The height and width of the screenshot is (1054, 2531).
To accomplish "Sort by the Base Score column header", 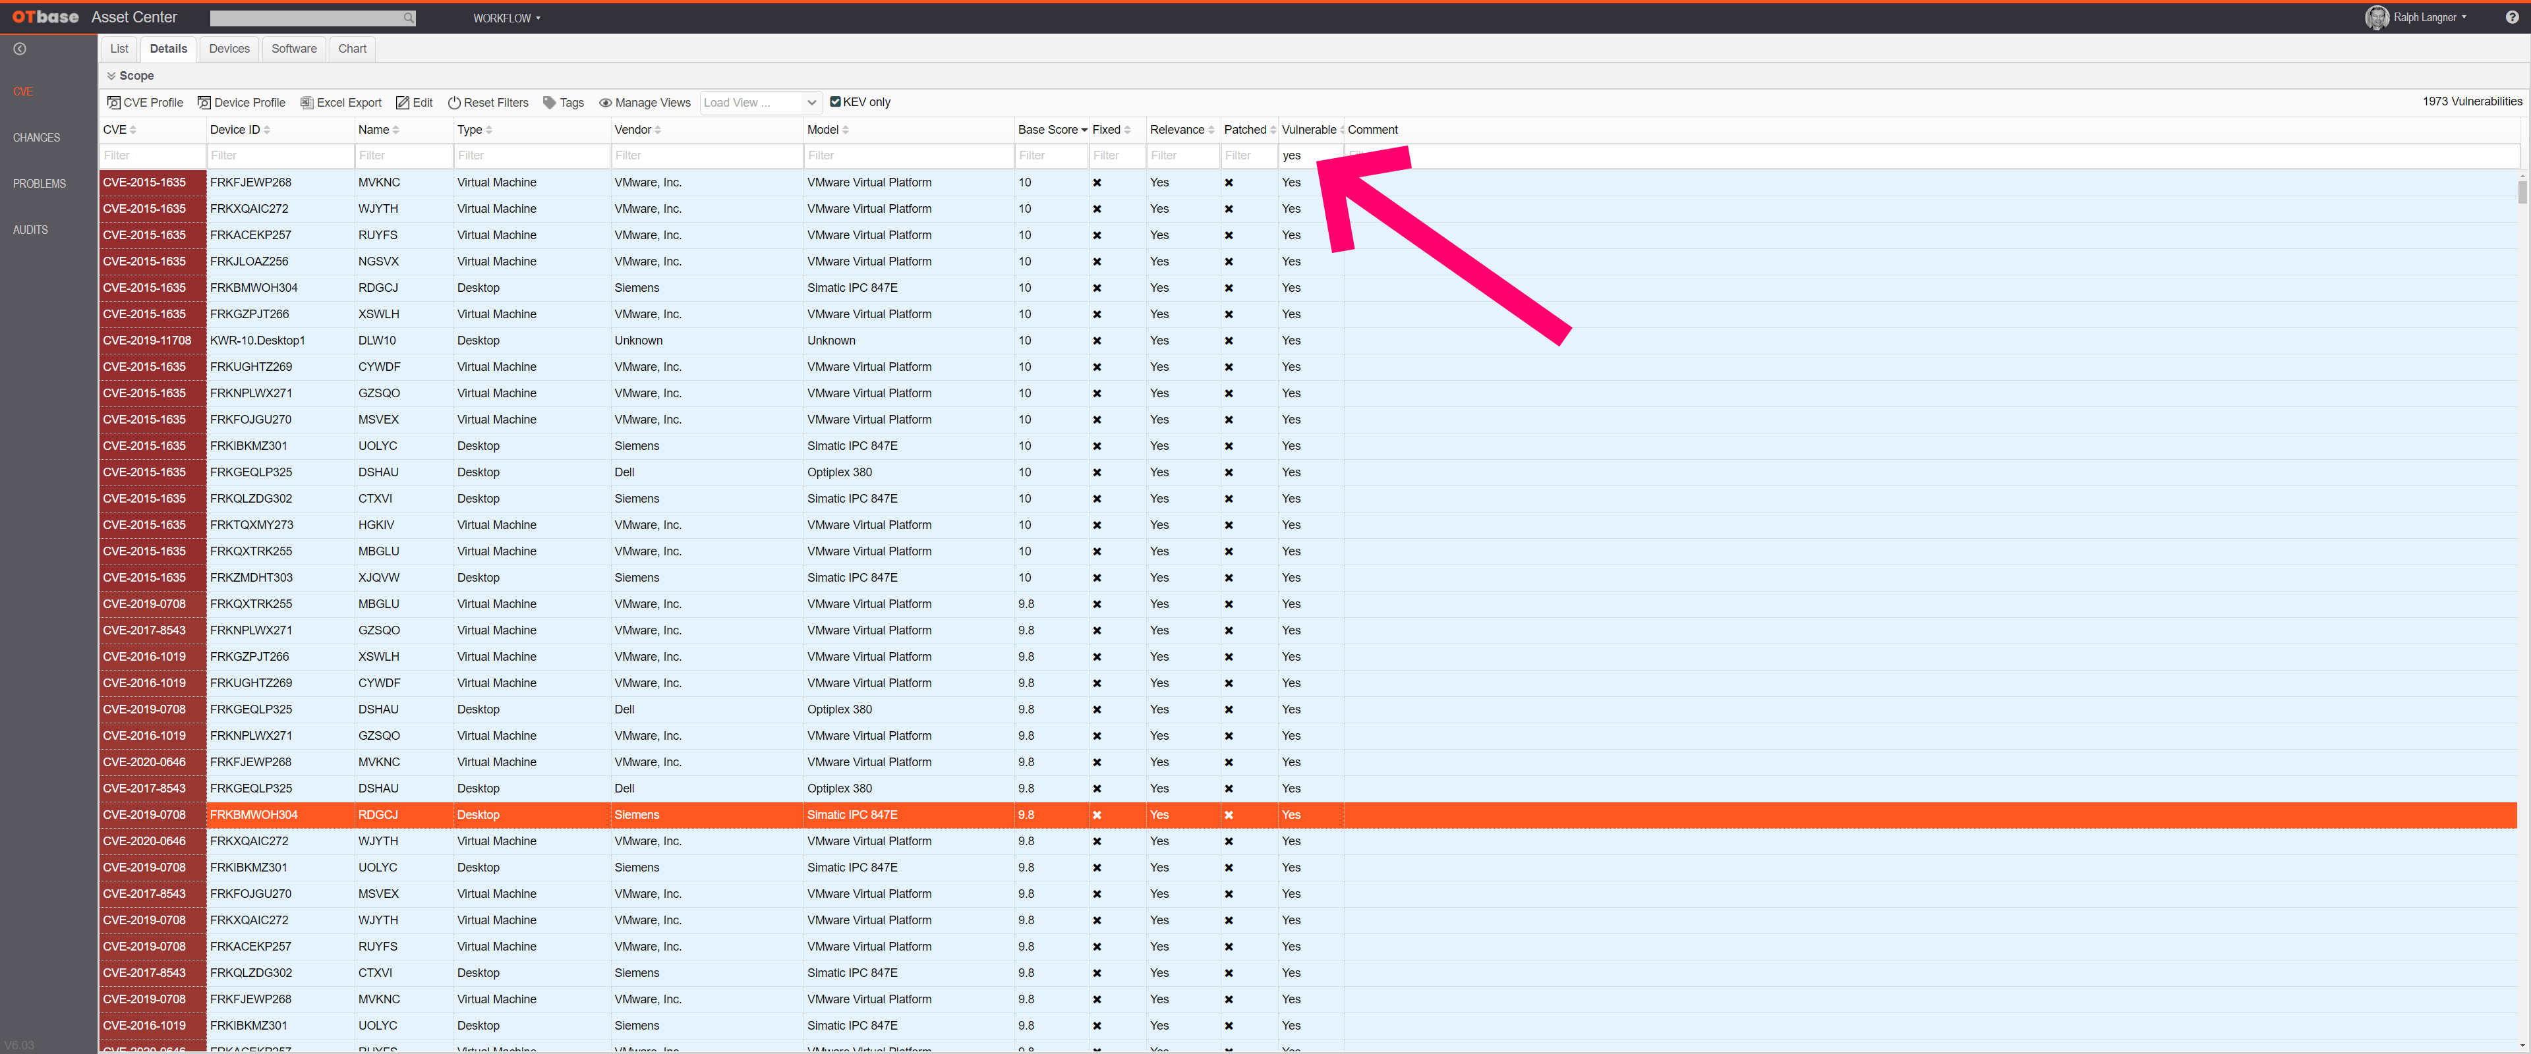I will click(1053, 130).
